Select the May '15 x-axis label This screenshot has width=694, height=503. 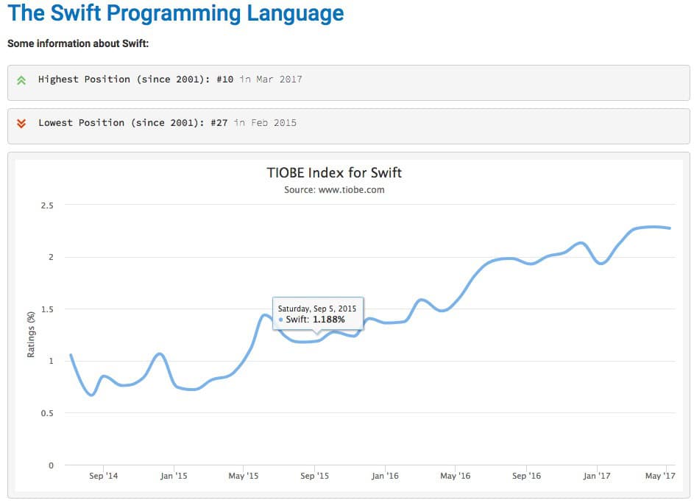[244, 476]
